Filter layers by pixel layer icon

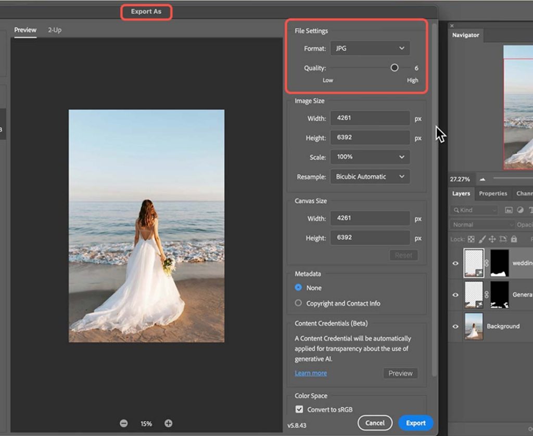tap(509, 210)
